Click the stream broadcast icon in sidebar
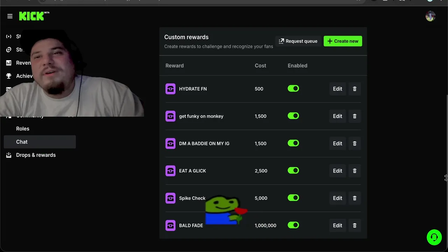The image size is (448, 252). (9, 36)
